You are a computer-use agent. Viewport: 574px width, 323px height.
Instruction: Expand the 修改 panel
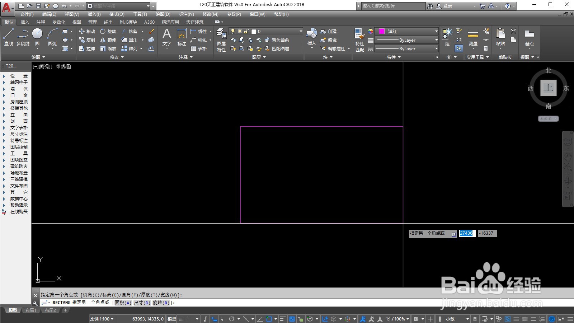click(117, 57)
